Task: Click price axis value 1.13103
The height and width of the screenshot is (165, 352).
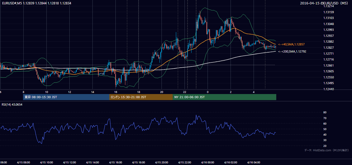Action: tap(328, 18)
